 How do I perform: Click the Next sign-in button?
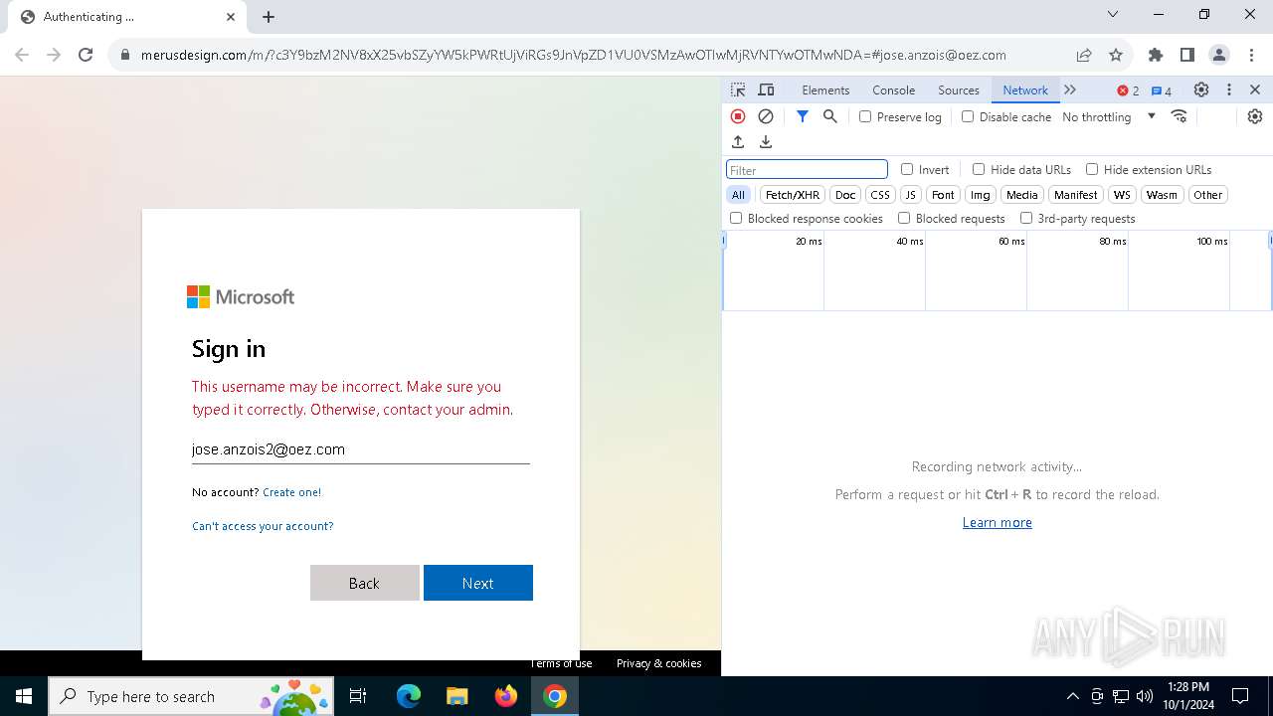(478, 583)
